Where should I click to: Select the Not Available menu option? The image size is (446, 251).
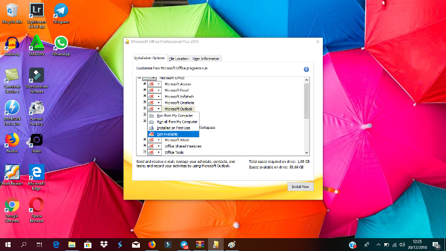[173, 134]
